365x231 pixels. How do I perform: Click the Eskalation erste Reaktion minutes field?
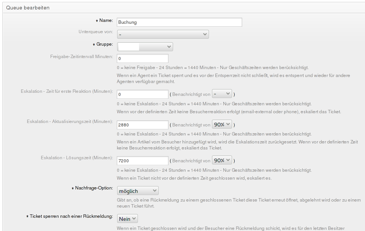[x=142, y=94]
